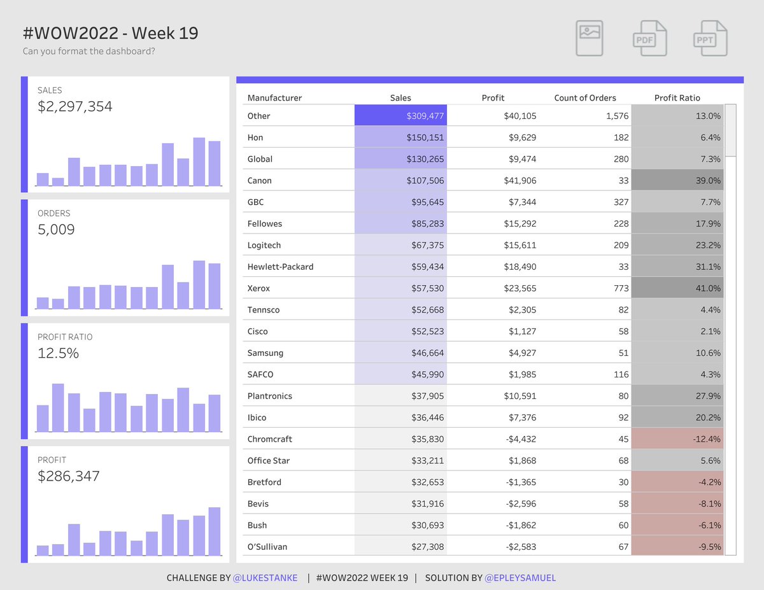
Task: Click Bretford's -4.2% profit ratio cell
Action: coord(677,482)
